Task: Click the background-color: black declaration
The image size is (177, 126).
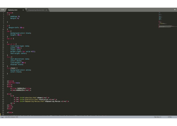Action: tap(21, 33)
